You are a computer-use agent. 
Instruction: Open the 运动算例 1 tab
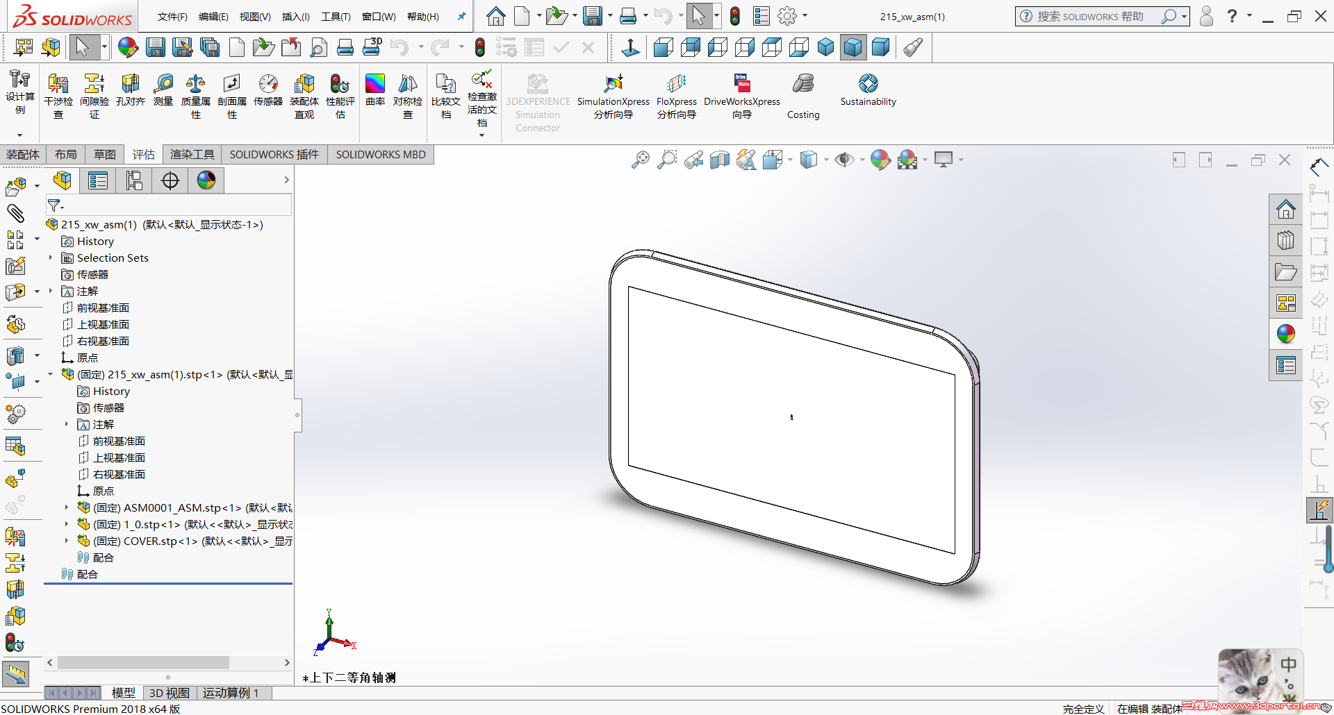tap(231, 693)
